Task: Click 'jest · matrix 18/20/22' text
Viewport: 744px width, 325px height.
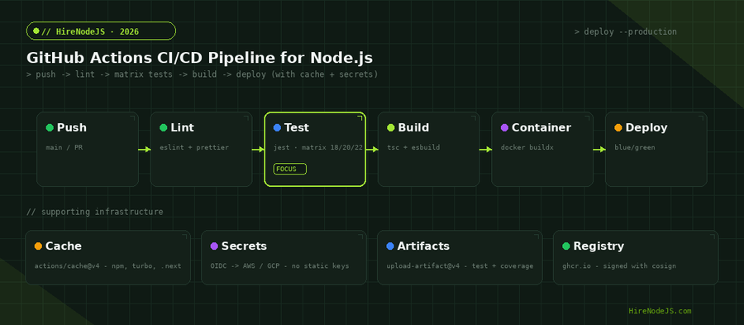Action: click(318, 147)
